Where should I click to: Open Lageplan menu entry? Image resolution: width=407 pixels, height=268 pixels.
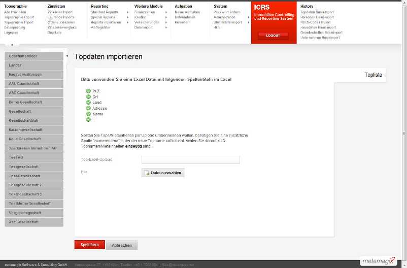(x=11, y=32)
